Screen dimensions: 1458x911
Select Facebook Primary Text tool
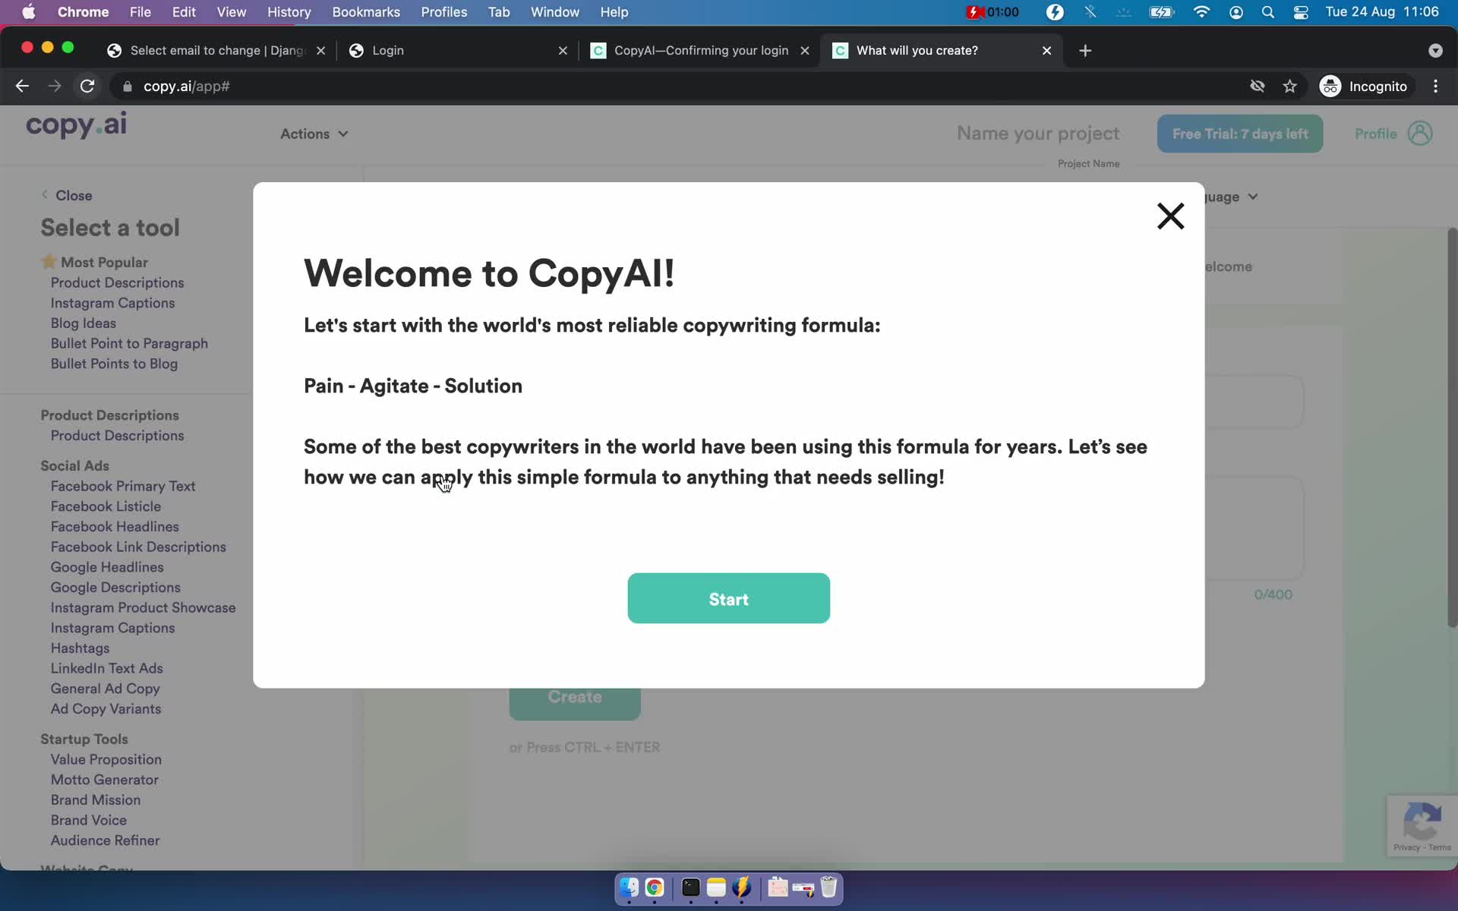coord(123,486)
